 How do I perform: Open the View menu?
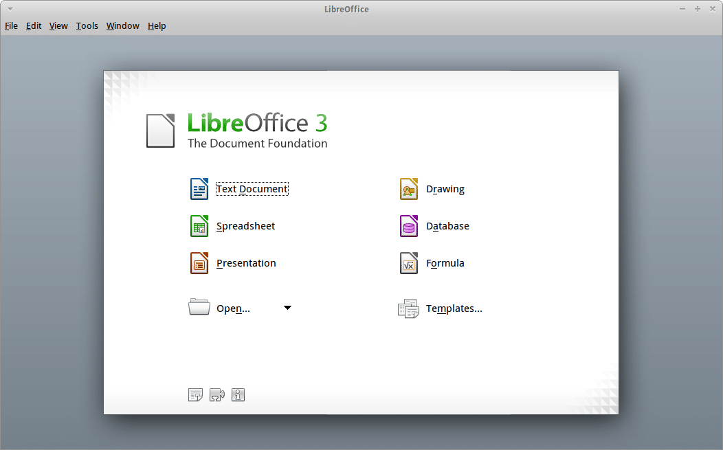coord(58,26)
